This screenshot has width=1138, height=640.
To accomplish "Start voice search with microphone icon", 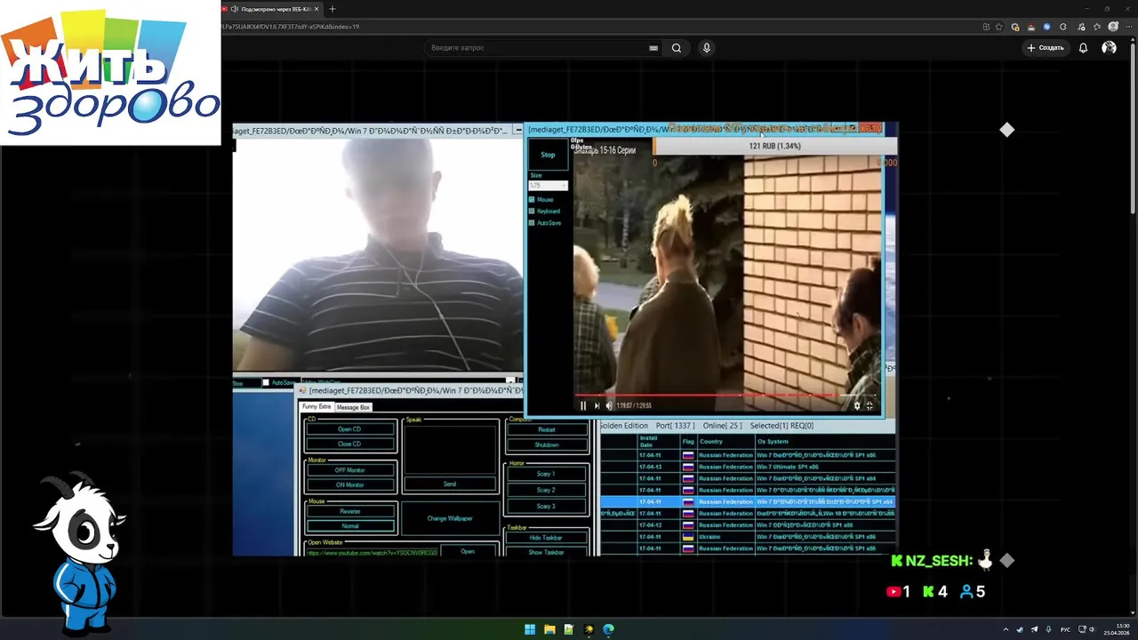I will (x=707, y=48).
